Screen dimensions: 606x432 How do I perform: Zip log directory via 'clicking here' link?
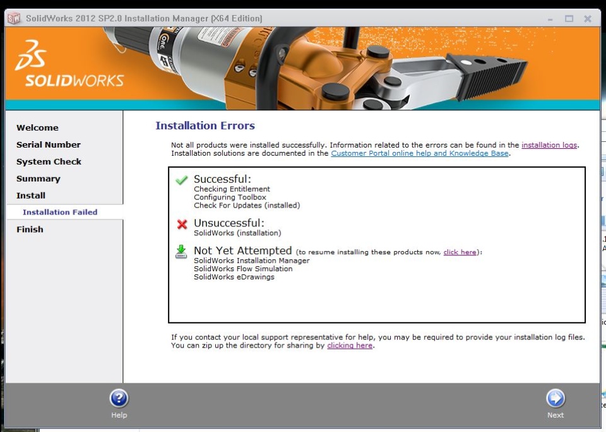point(350,346)
